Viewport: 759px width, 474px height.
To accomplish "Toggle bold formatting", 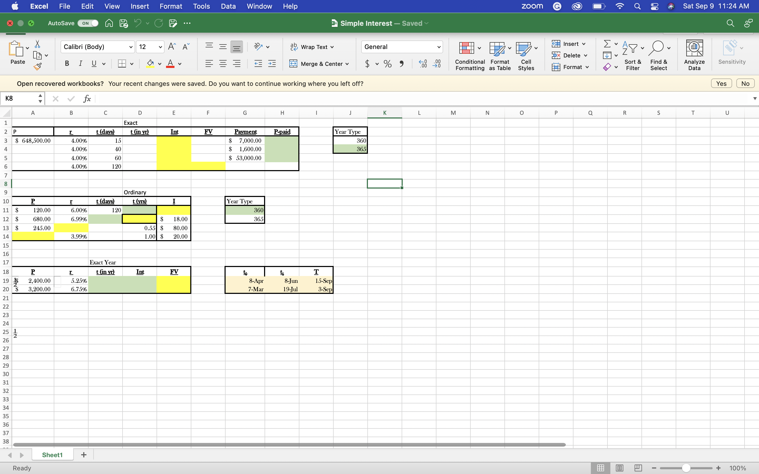I will 66,63.
